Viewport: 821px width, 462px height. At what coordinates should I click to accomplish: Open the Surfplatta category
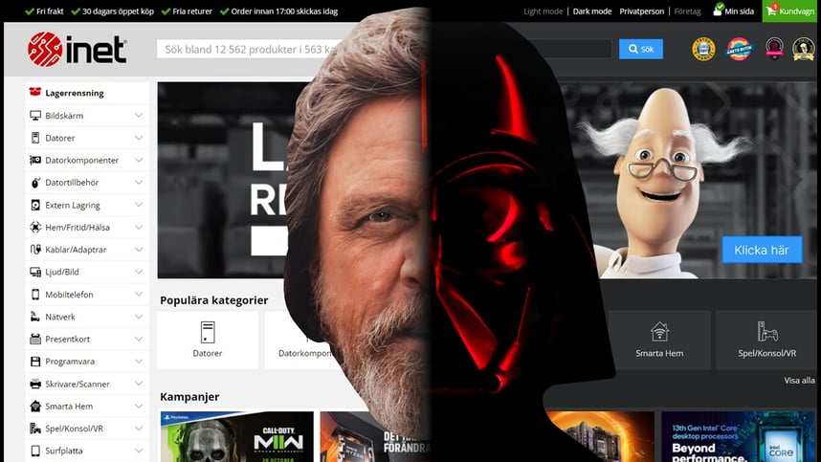[x=87, y=451]
